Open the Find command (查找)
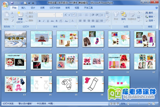Viewport: 160px width, 107px height. [149, 13]
